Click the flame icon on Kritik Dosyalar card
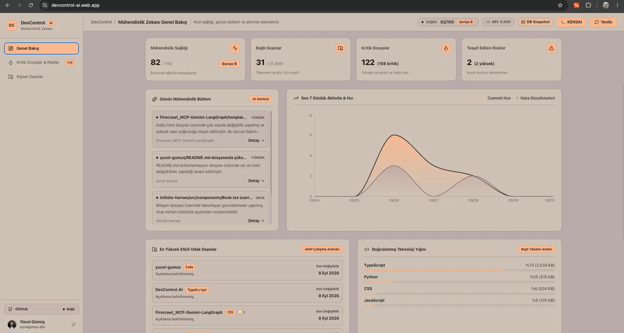Image resolution: width=624 pixels, height=333 pixels. click(x=446, y=48)
